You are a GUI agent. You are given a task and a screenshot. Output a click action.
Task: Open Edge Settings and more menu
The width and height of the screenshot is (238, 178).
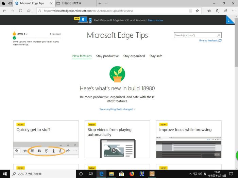pyautogui.click(x=233, y=11)
